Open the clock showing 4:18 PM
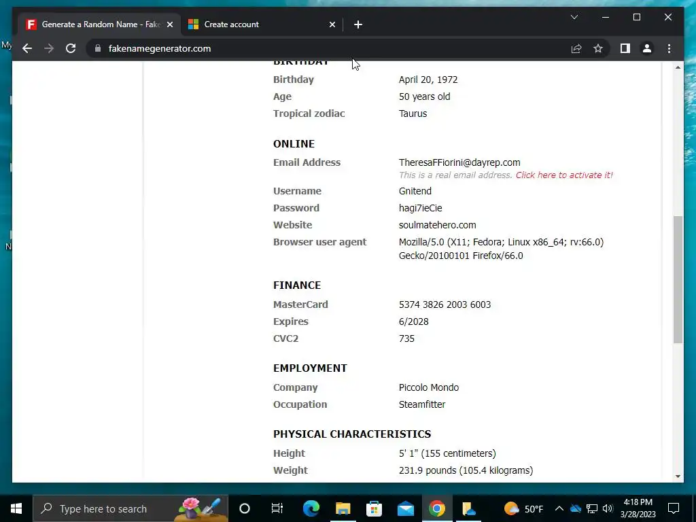Viewport: 696px width, 522px height. pyautogui.click(x=638, y=508)
